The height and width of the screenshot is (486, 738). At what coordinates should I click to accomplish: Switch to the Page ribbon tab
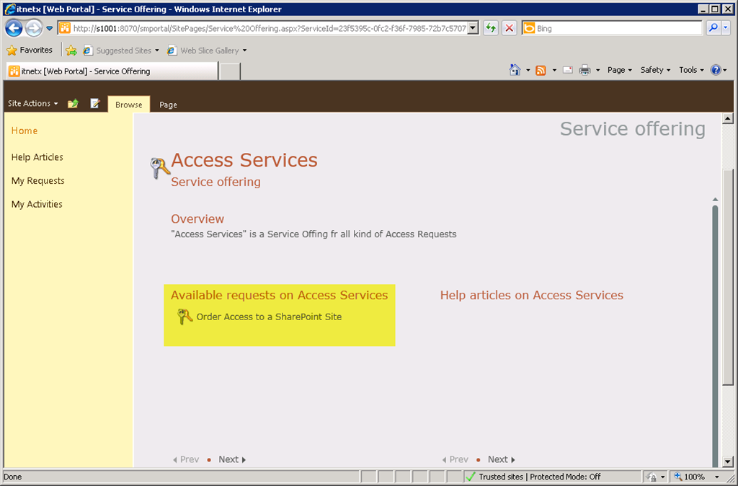[168, 105]
